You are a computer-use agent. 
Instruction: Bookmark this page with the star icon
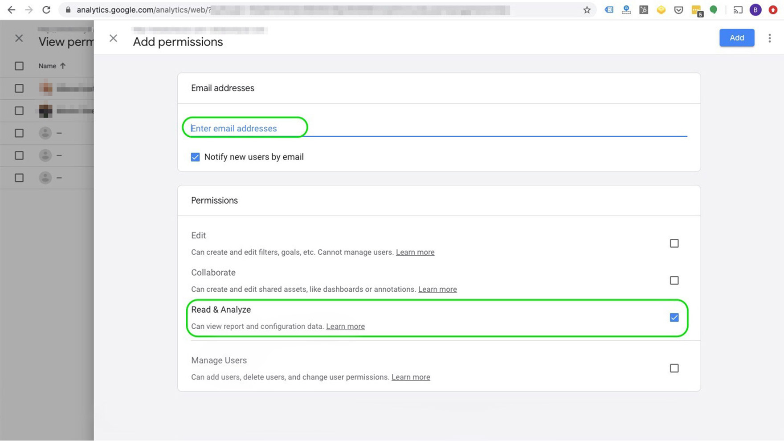click(587, 10)
